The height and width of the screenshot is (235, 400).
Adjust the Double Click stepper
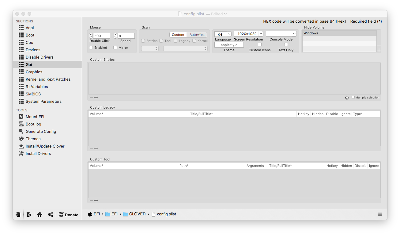[91, 36]
